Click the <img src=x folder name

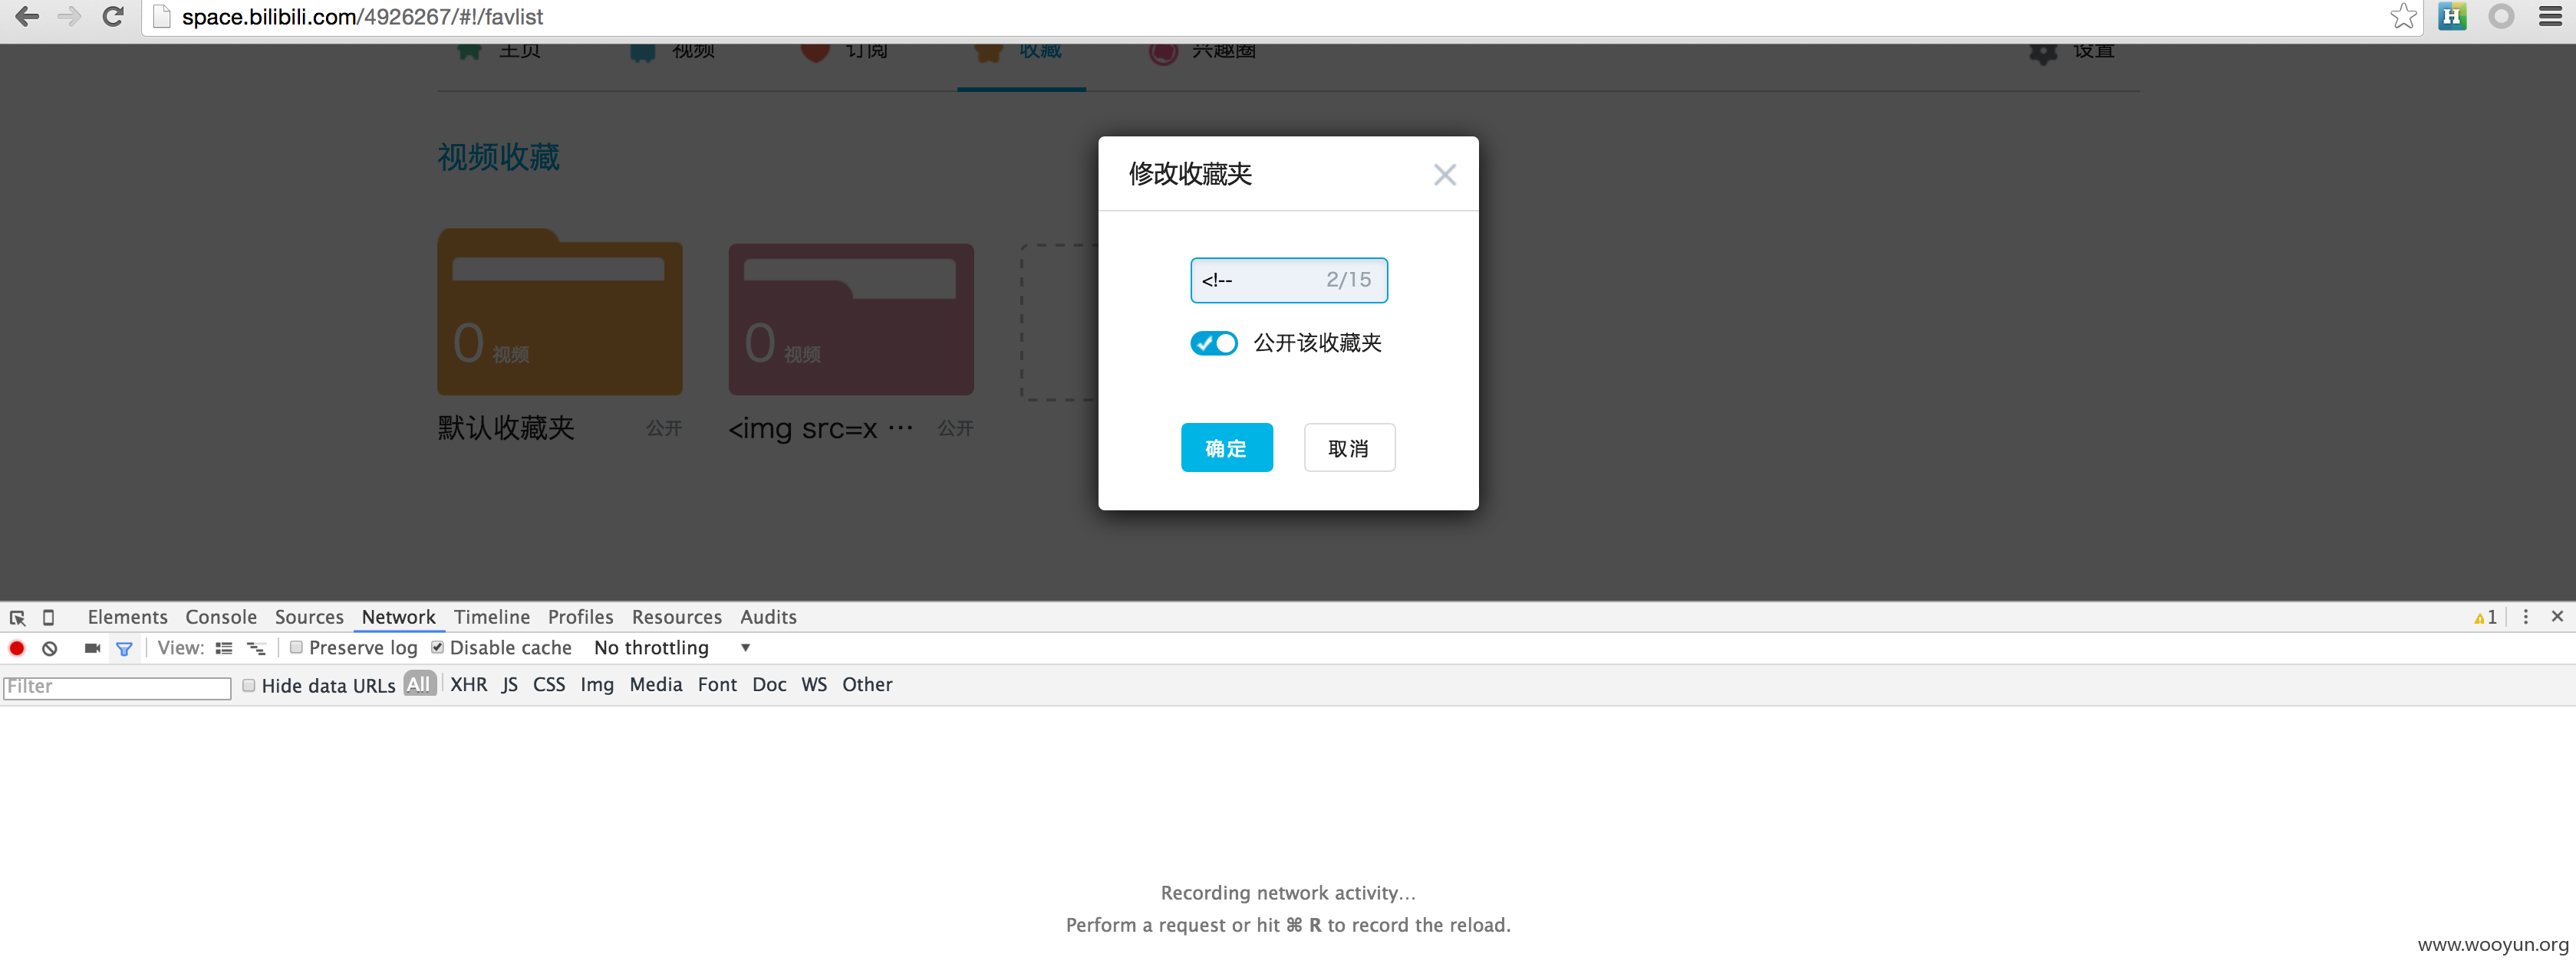click(x=820, y=428)
